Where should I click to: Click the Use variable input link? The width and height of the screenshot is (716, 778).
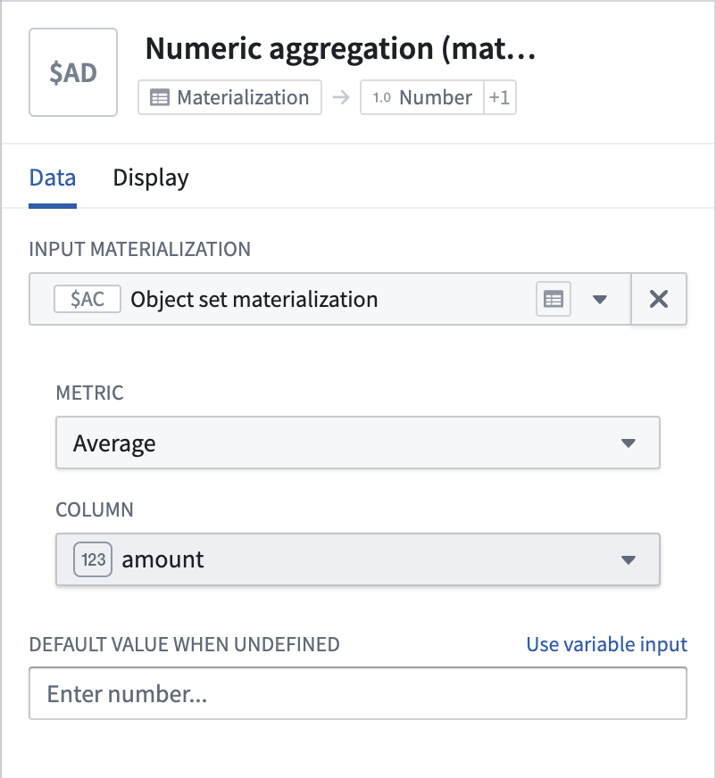(x=607, y=644)
